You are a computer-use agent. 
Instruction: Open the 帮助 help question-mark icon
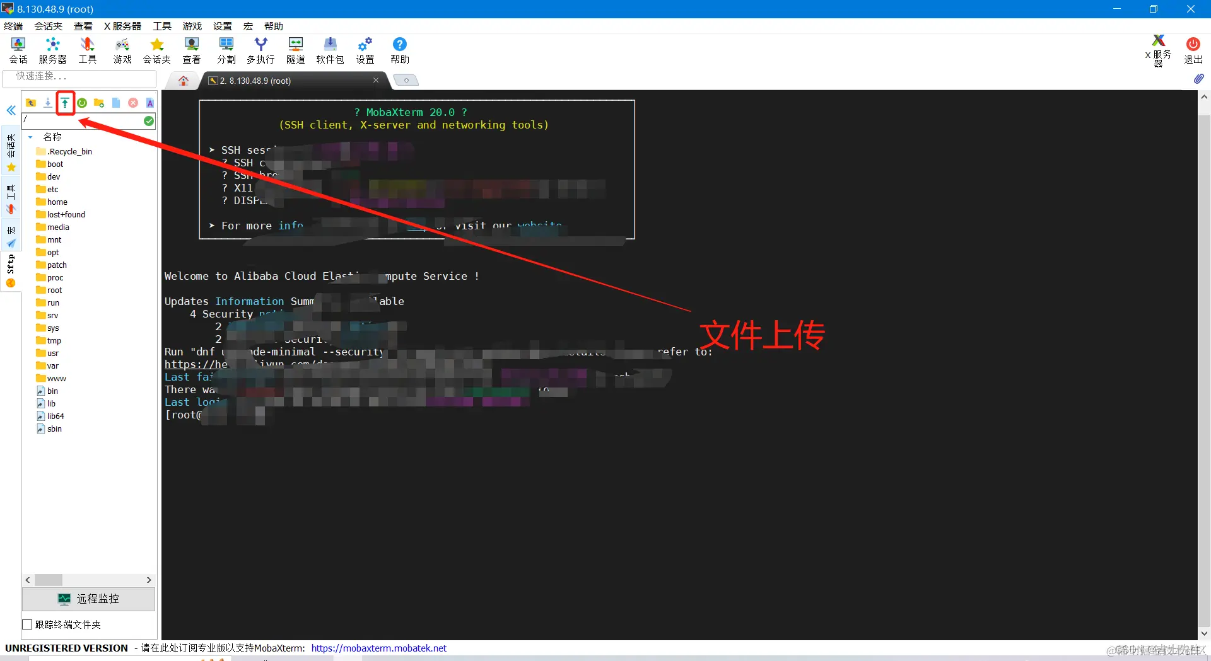tap(399, 50)
